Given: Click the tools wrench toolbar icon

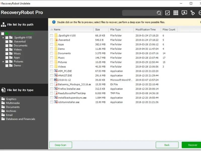Looking at the screenshot, I should [x=192, y=13].
